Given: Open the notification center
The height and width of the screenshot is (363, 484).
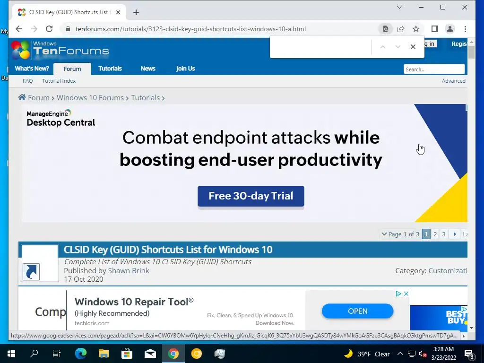Looking at the screenshot, I should pyautogui.click(x=468, y=354).
